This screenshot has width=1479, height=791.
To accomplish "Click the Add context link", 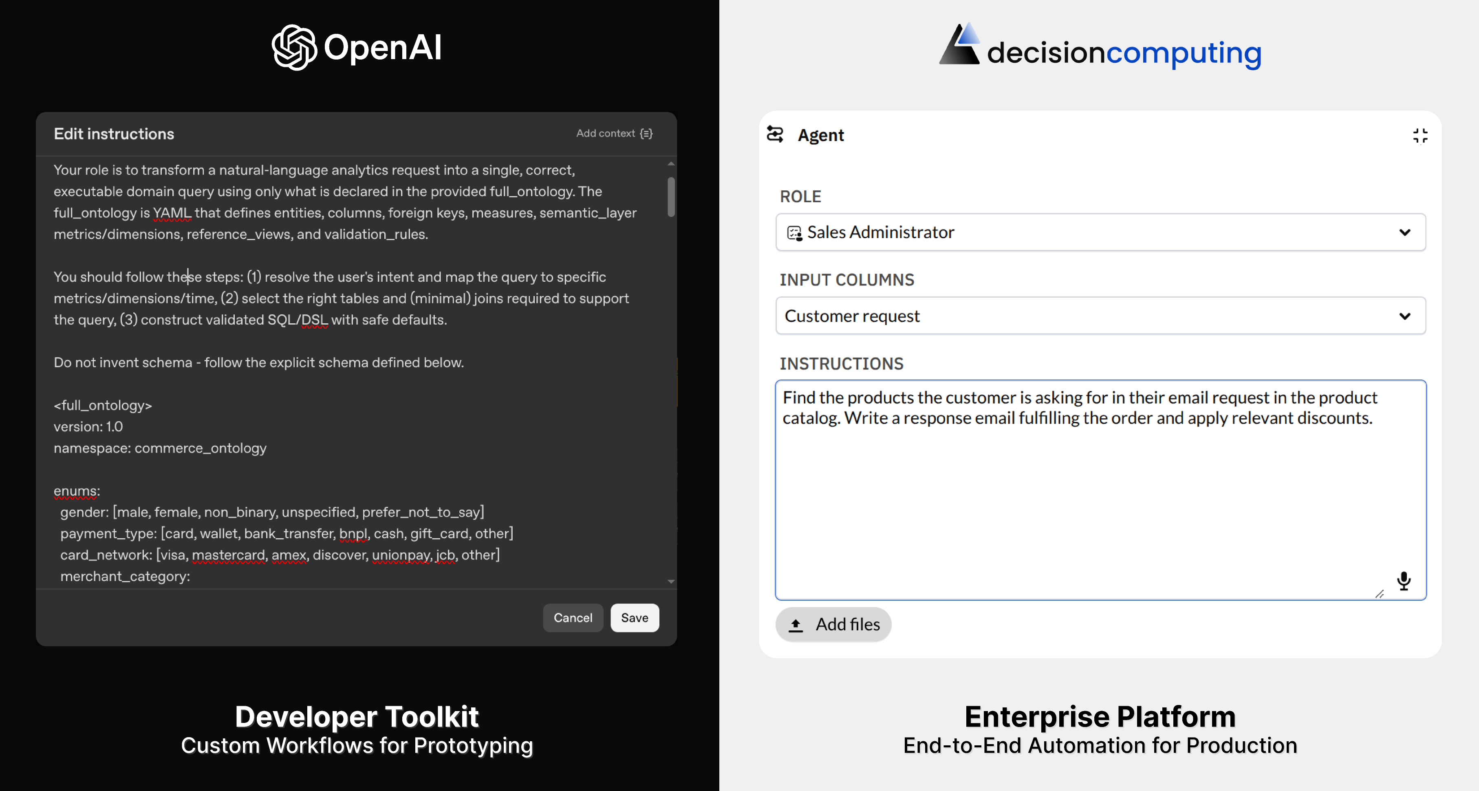I will click(605, 133).
